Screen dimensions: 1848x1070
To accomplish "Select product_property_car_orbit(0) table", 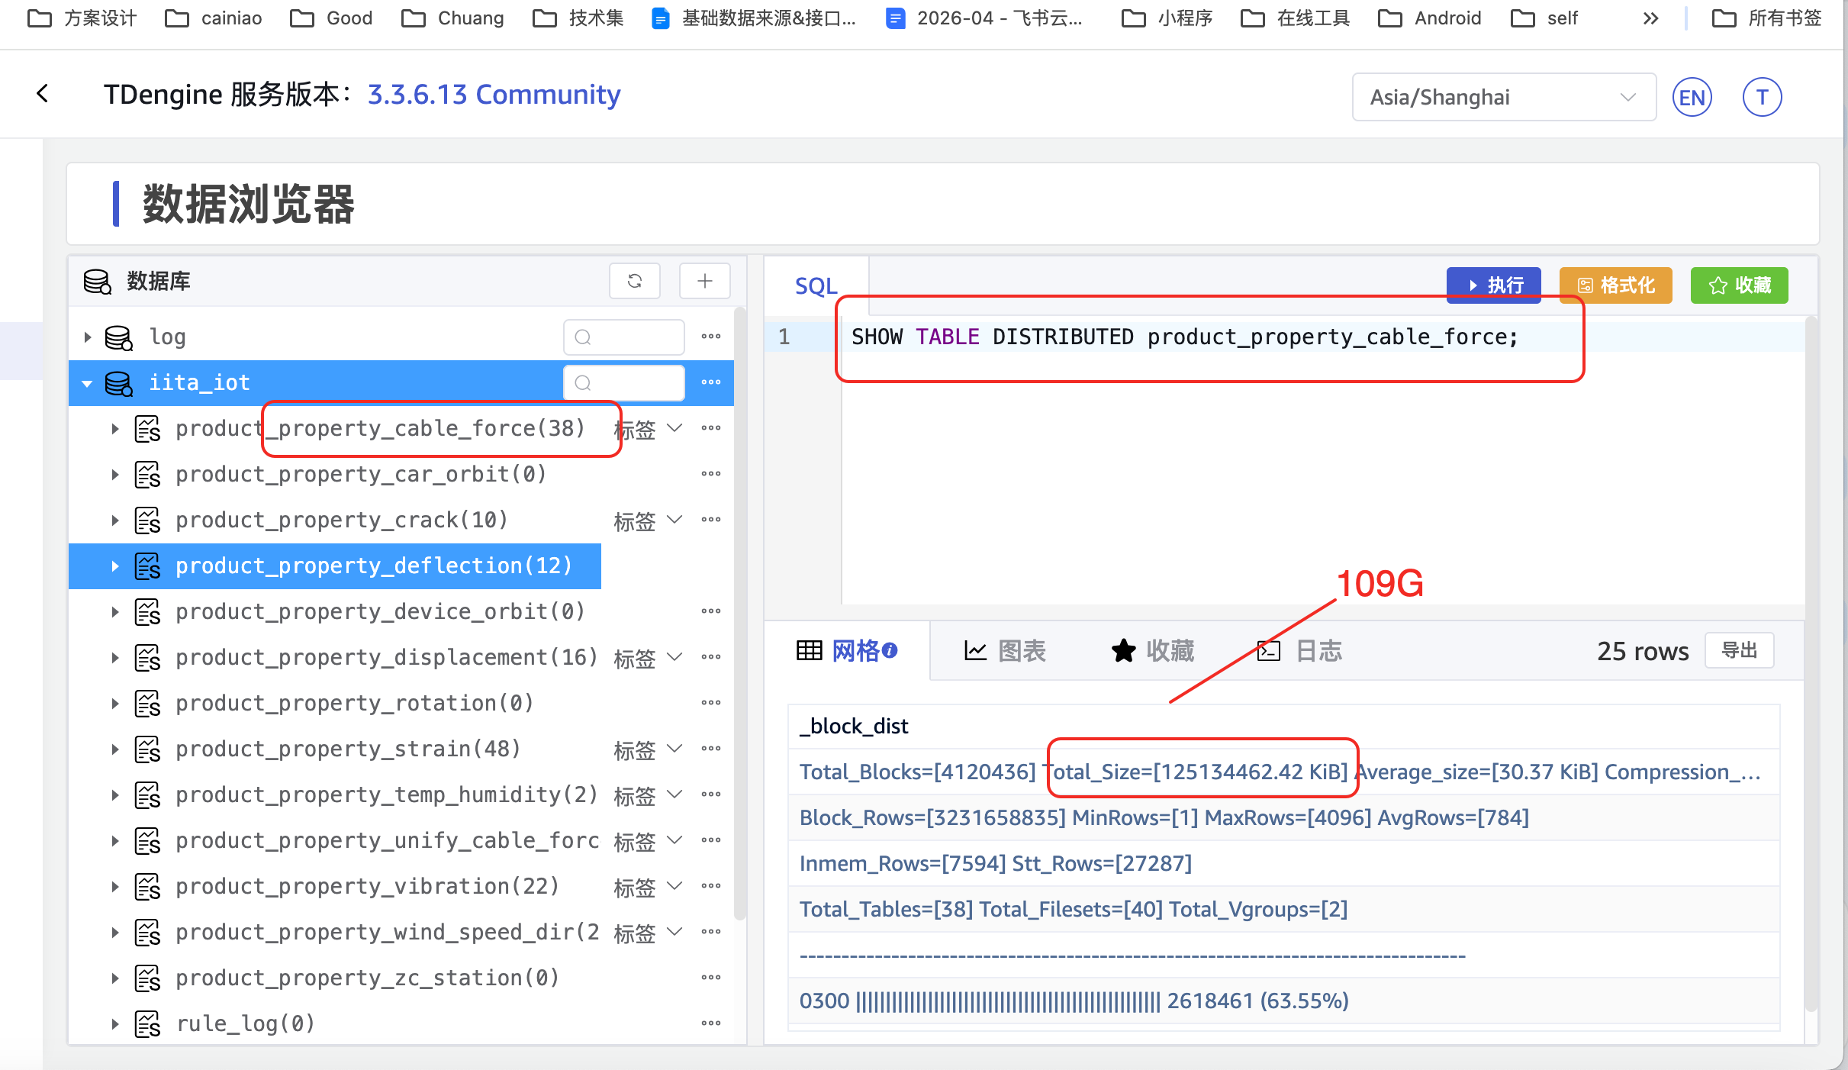I will pyautogui.click(x=361, y=474).
